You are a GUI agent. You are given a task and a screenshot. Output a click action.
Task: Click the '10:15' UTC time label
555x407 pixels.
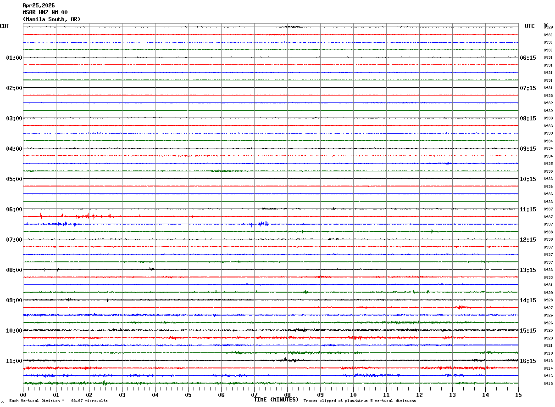528,179
